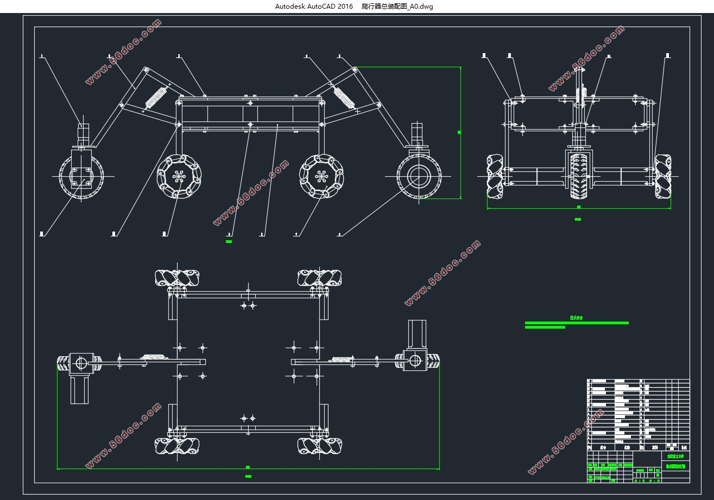Click the green overall length dimension in plan view

[x=248, y=467]
